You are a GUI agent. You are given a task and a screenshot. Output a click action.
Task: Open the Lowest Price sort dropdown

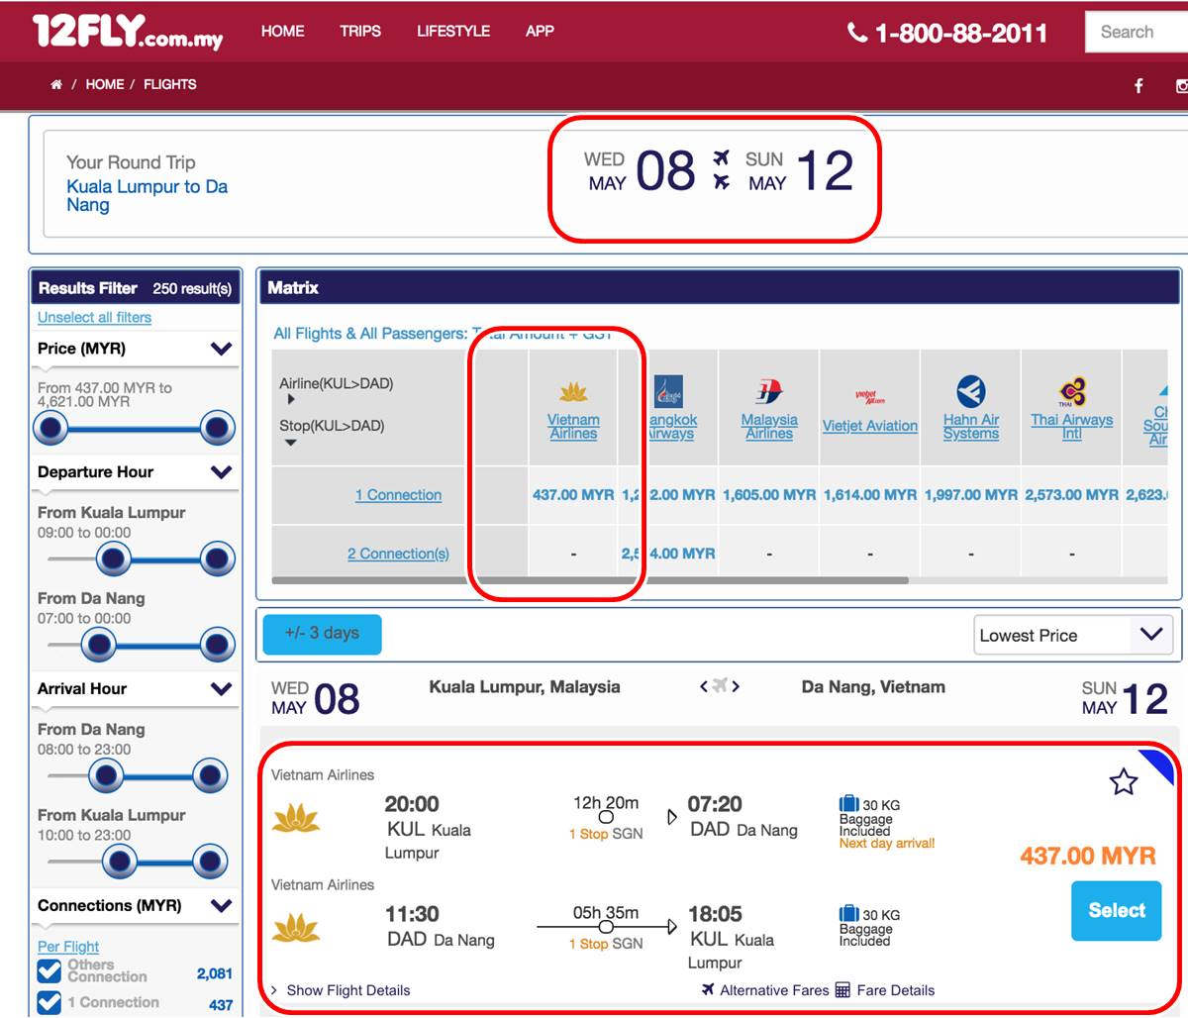1073,635
